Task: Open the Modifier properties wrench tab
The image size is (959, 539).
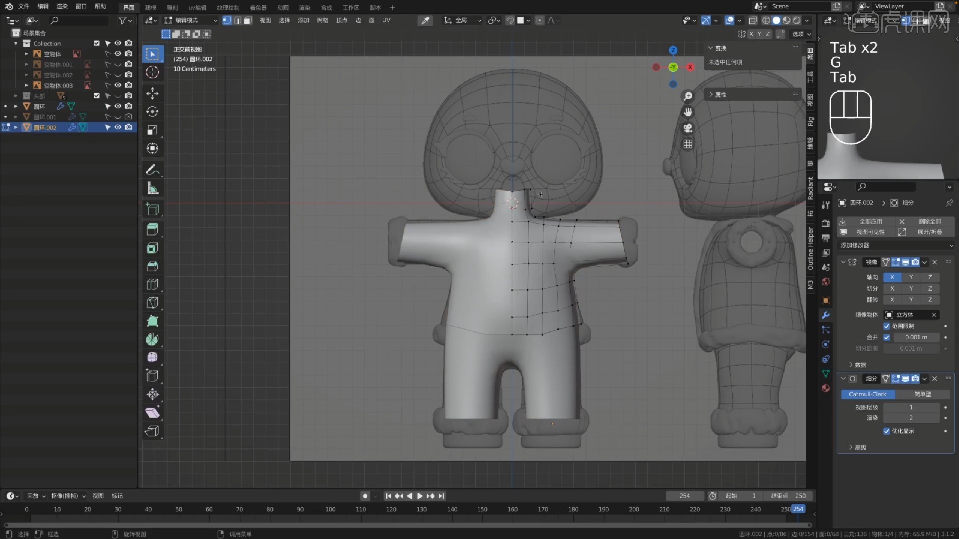Action: tap(826, 315)
